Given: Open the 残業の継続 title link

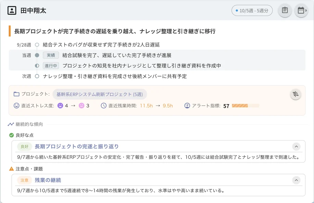Looking at the screenshot, I should pos(48,180).
